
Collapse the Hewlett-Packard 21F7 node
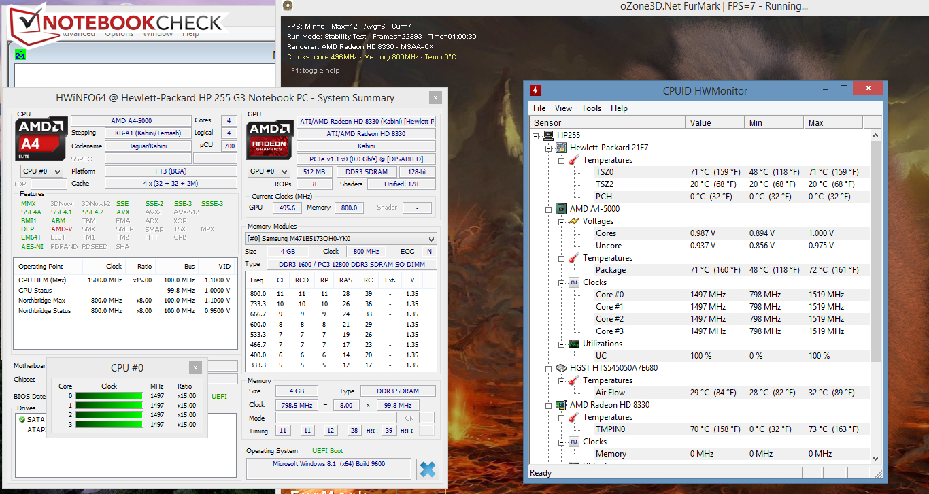coord(549,148)
